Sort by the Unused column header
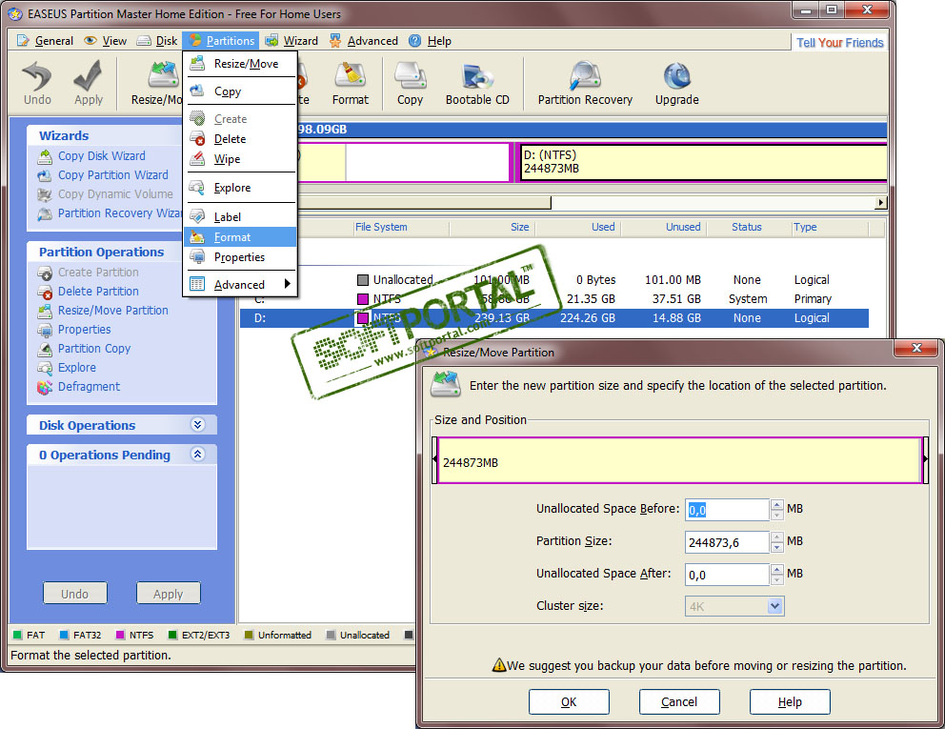The image size is (945, 729). [x=683, y=227]
